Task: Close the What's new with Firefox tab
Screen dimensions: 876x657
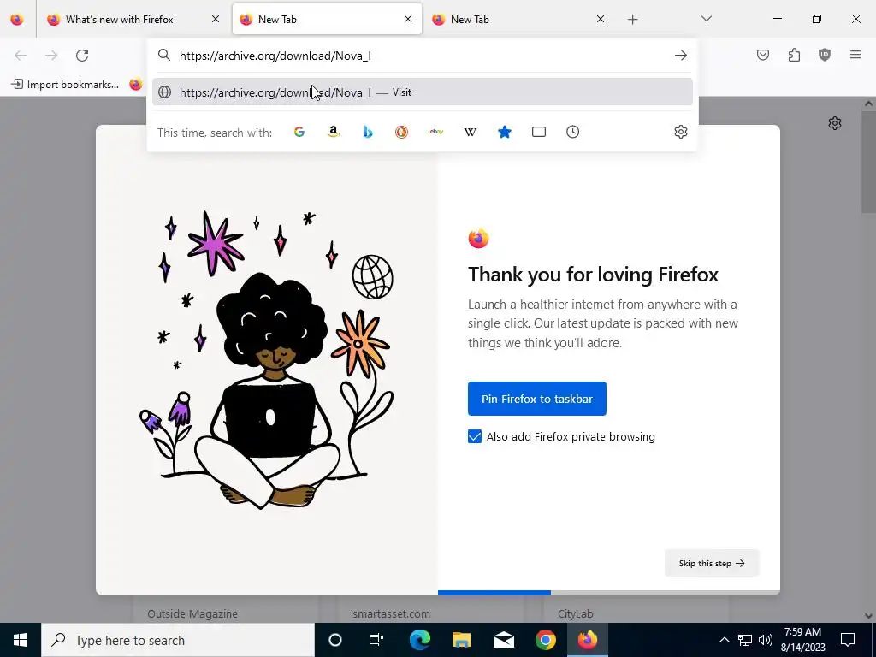Action: tap(216, 19)
